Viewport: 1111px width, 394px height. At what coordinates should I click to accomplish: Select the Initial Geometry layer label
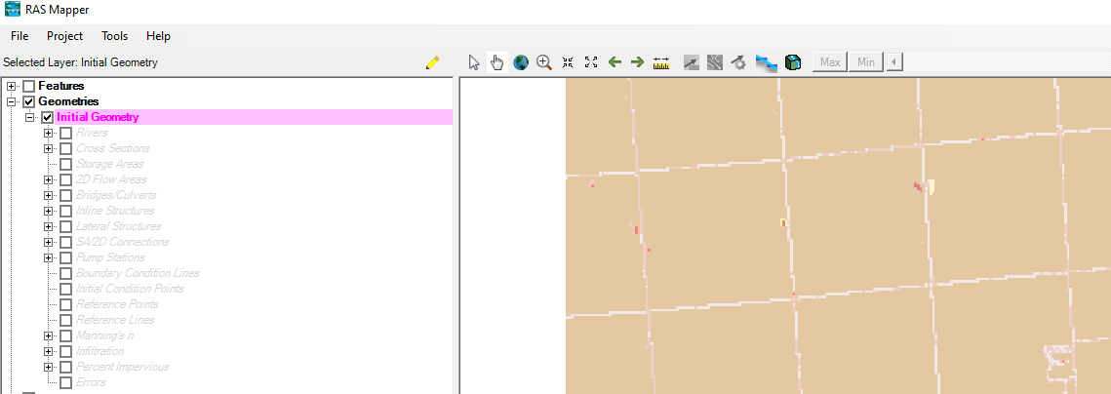point(98,117)
